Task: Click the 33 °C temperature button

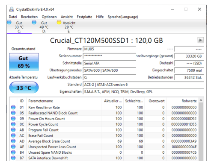Action: [x=24, y=88]
